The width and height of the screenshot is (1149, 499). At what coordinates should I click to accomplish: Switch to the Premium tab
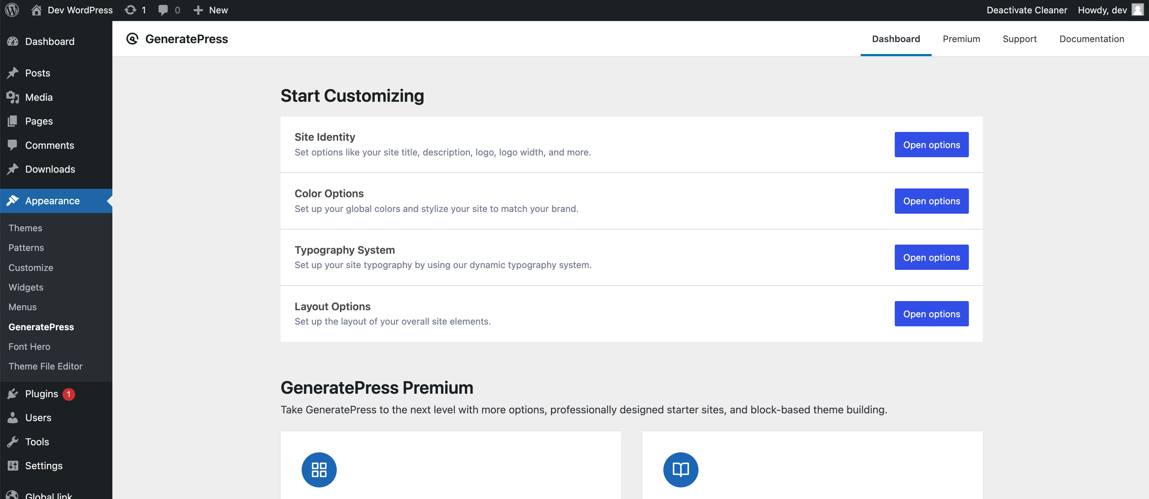961,39
